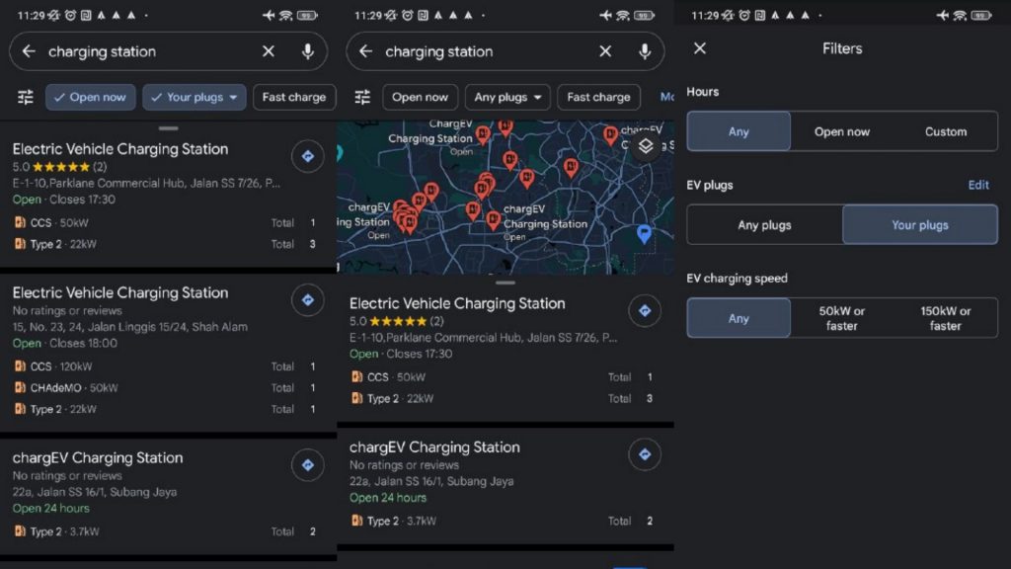
Task: Tap Open 24 hours text in middle list
Action: (x=387, y=498)
